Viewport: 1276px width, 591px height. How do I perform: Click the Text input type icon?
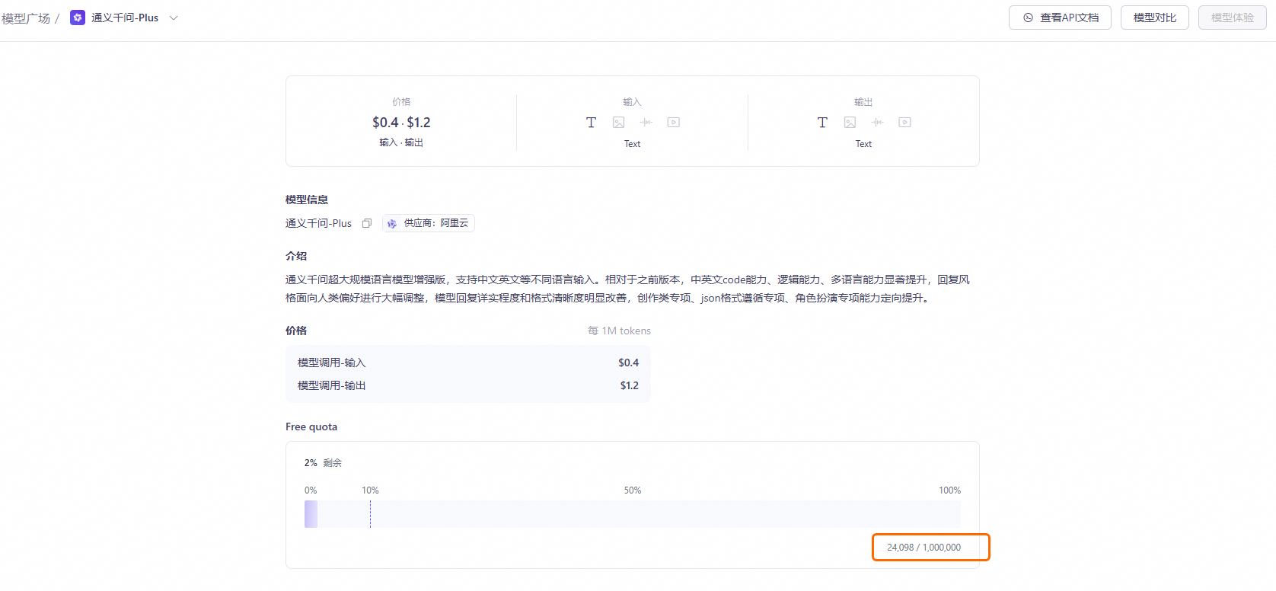(x=591, y=122)
